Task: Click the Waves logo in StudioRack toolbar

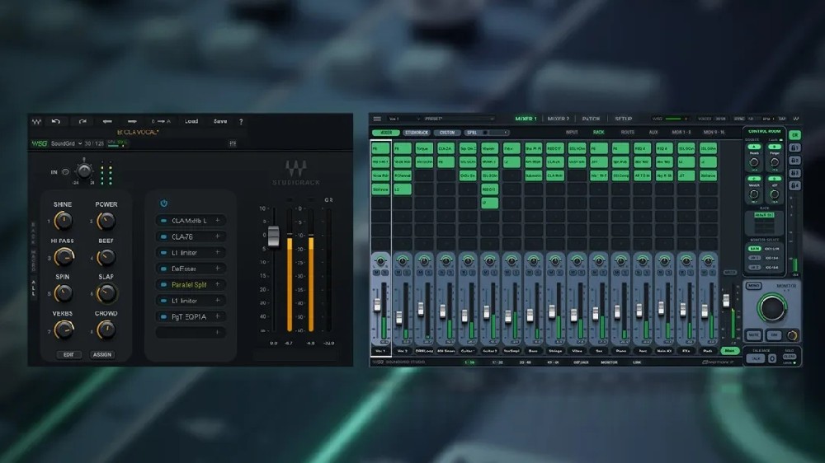Action: pos(36,122)
